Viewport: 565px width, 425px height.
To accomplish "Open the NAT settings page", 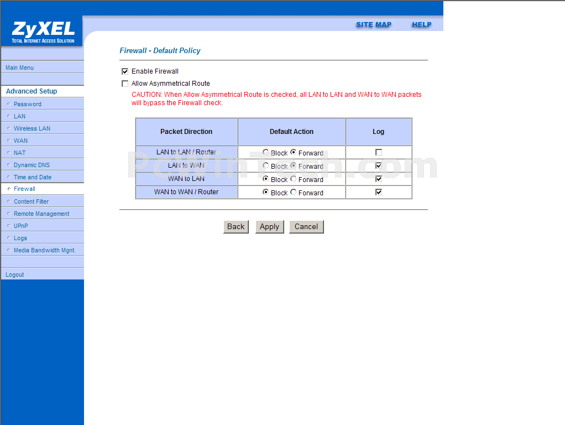I will (x=19, y=153).
